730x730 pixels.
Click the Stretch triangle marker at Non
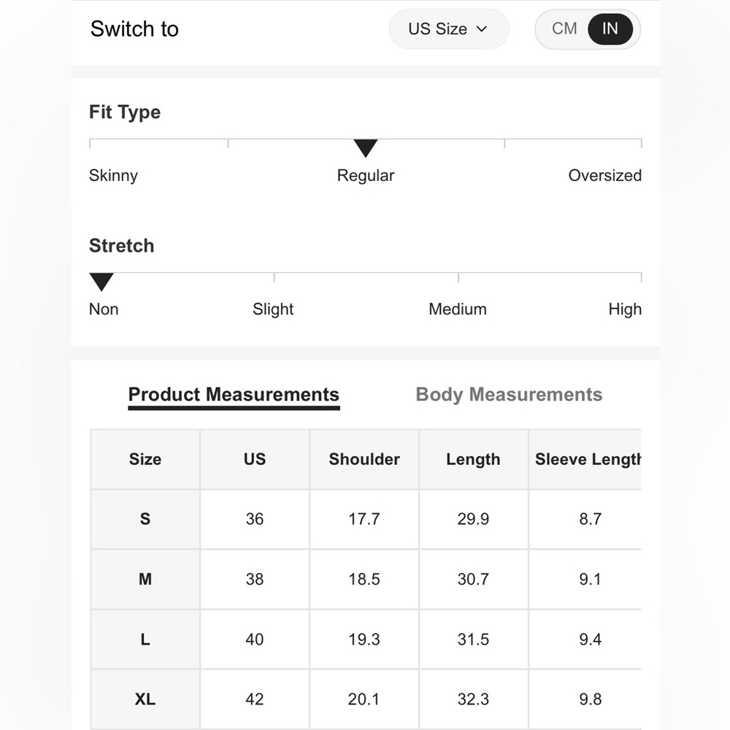pos(101,282)
